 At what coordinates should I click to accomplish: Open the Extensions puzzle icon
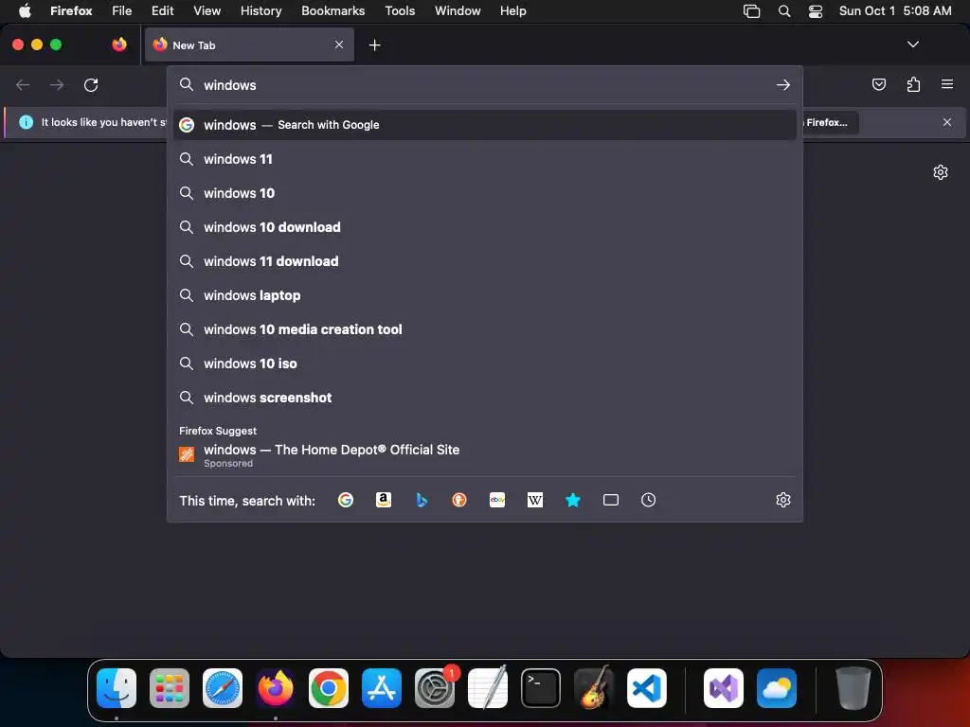coord(913,84)
